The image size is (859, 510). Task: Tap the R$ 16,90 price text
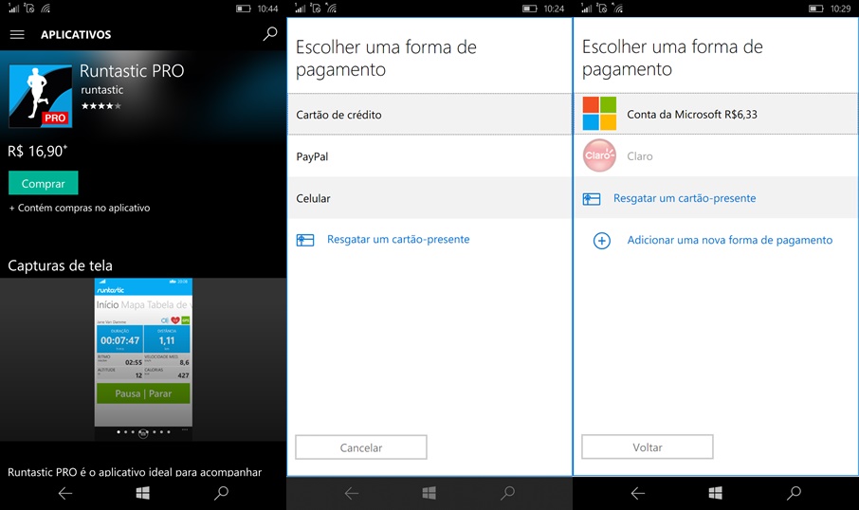click(x=38, y=151)
